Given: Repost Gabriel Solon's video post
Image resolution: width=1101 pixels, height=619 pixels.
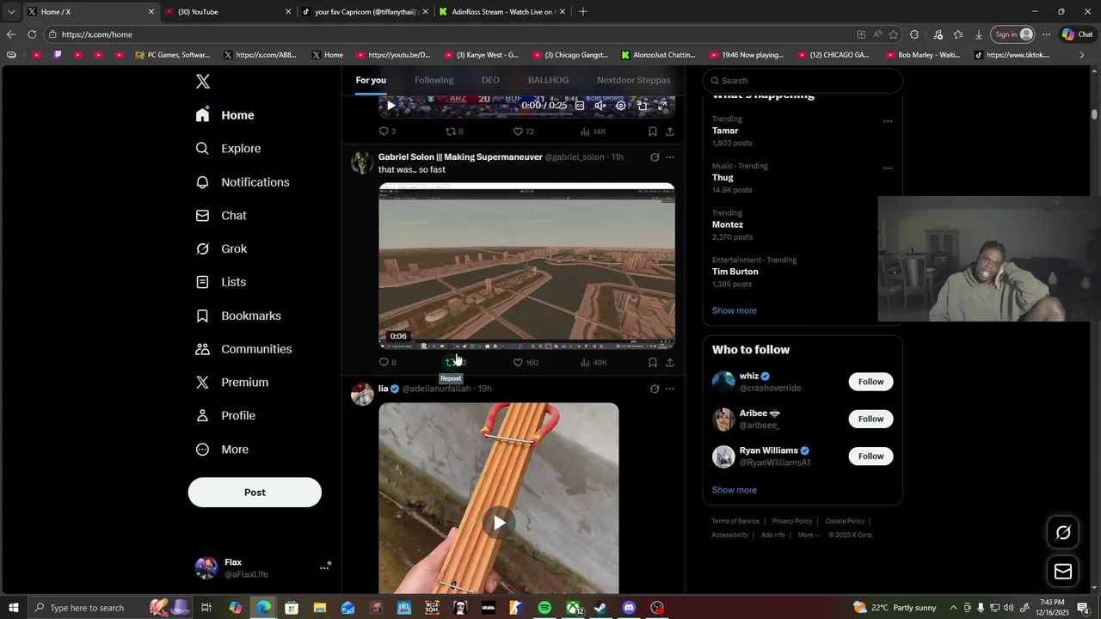Looking at the screenshot, I should [x=455, y=362].
